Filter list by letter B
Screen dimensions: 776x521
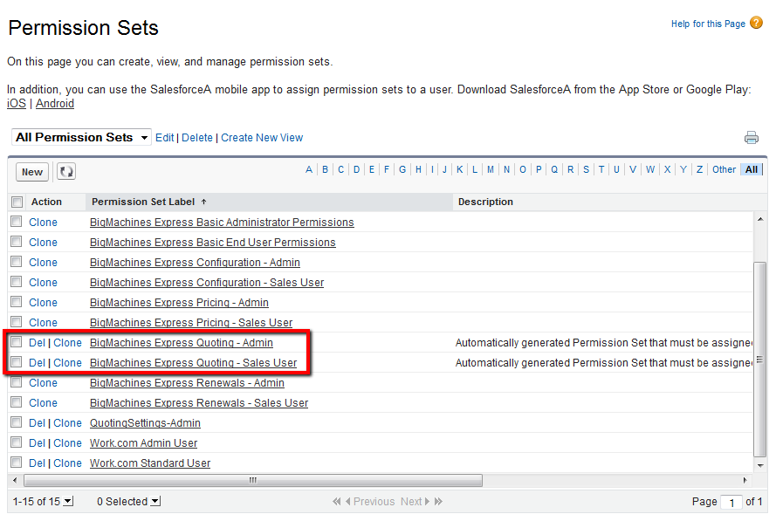[325, 170]
